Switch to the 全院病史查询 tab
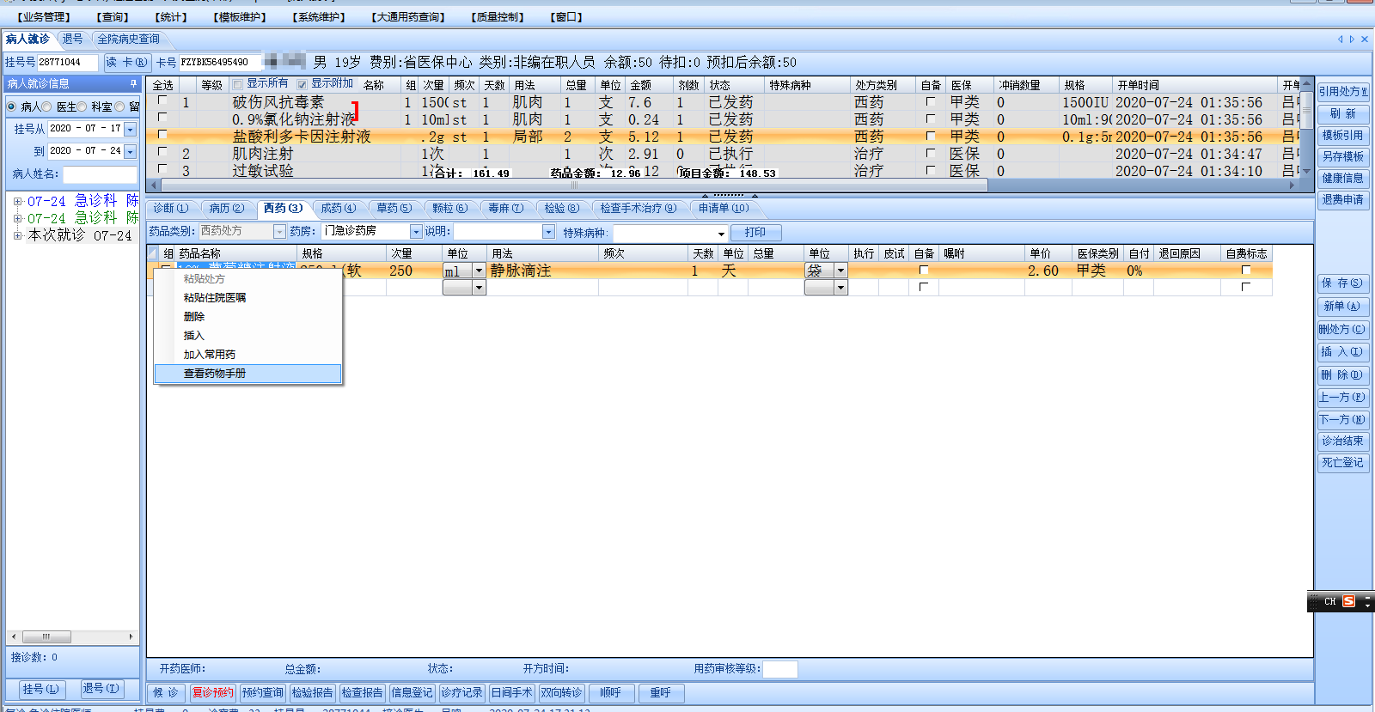The width and height of the screenshot is (1375, 712). [x=128, y=39]
